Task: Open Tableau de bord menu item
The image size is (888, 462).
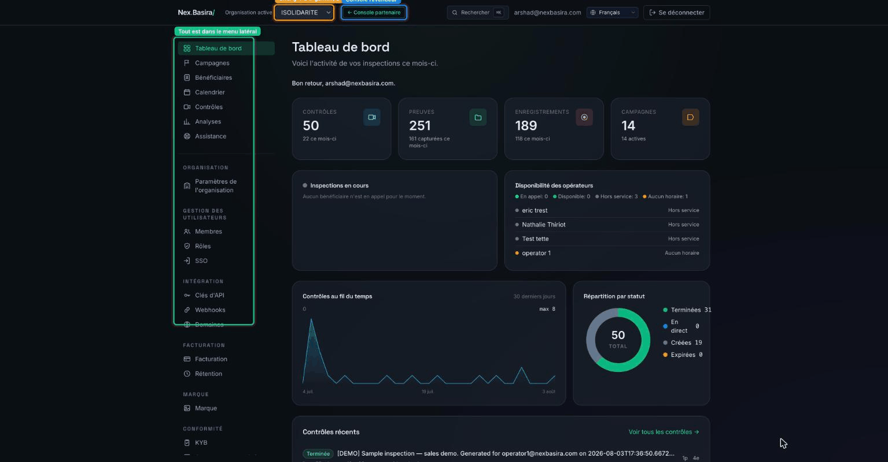Action: pyautogui.click(x=226, y=49)
